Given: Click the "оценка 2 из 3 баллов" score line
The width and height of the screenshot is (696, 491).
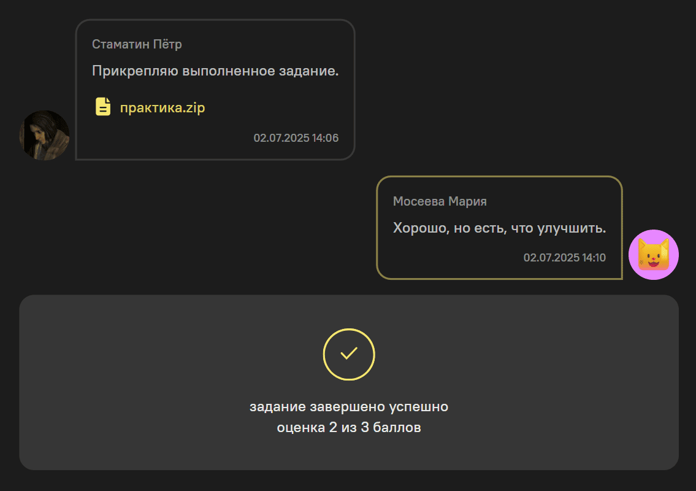Looking at the screenshot, I should [x=349, y=428].
